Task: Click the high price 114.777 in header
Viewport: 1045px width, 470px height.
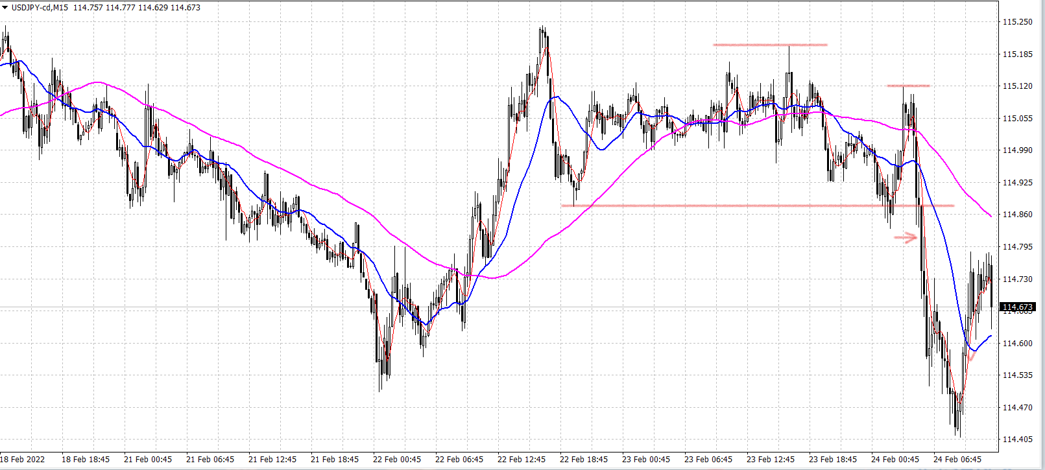Action: click(x=121, y=8)
